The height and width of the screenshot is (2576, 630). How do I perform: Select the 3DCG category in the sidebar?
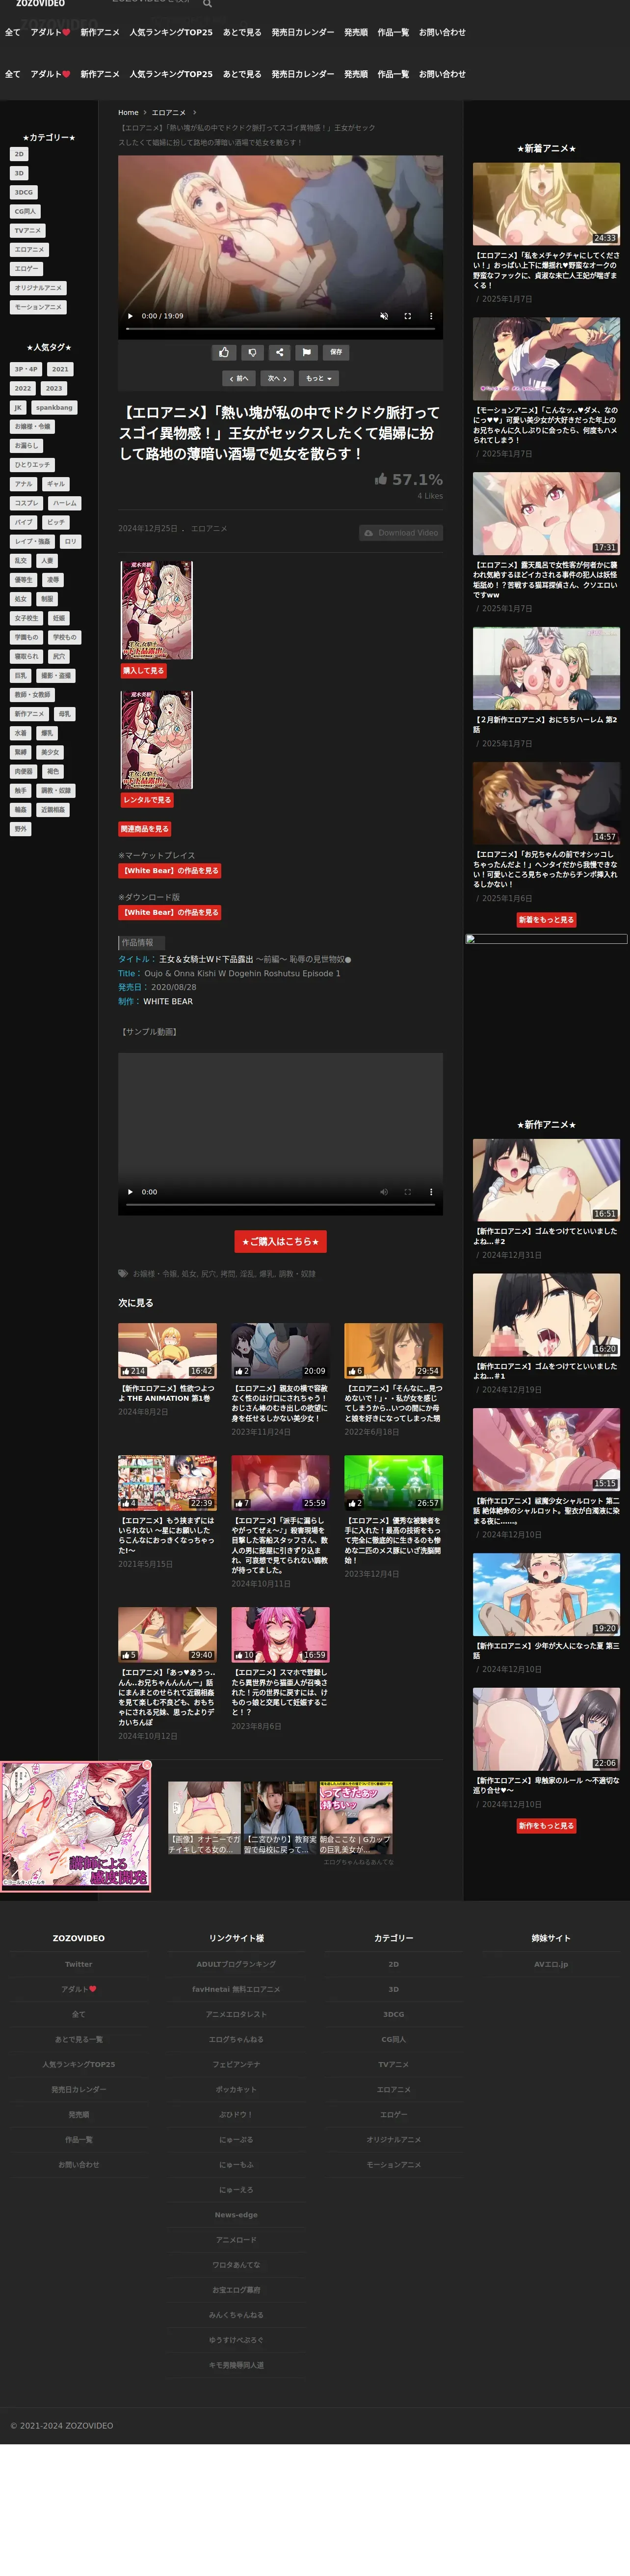coord(24,192)
